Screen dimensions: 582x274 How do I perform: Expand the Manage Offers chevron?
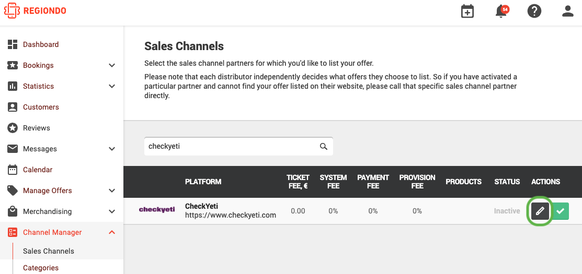click(112, 190)
